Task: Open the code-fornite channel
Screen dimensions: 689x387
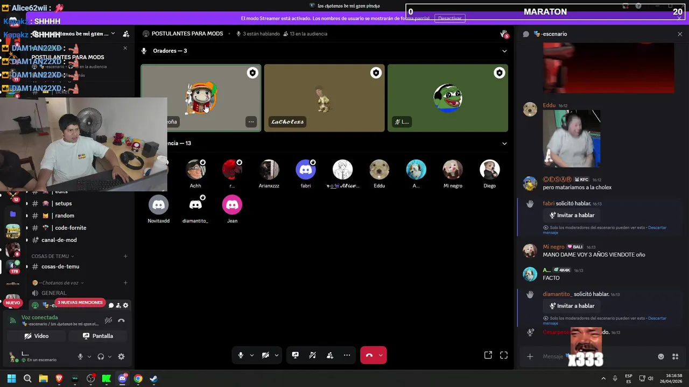Action: pyautogui.click(x=79, y=228)
